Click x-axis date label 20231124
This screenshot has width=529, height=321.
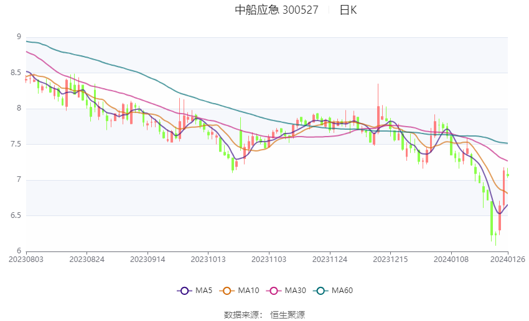point(330,260)
